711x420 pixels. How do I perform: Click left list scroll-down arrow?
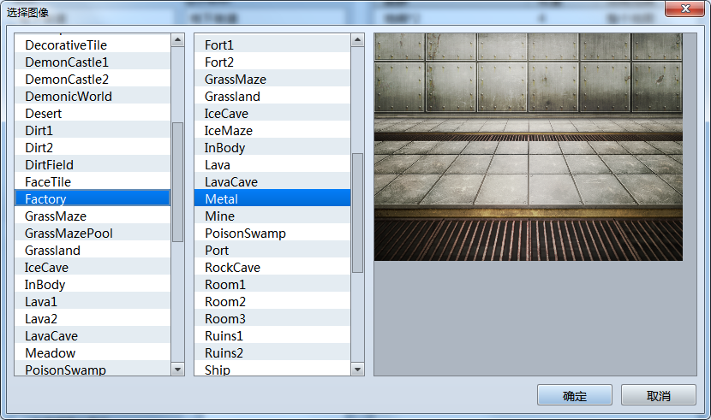point(178,370)
